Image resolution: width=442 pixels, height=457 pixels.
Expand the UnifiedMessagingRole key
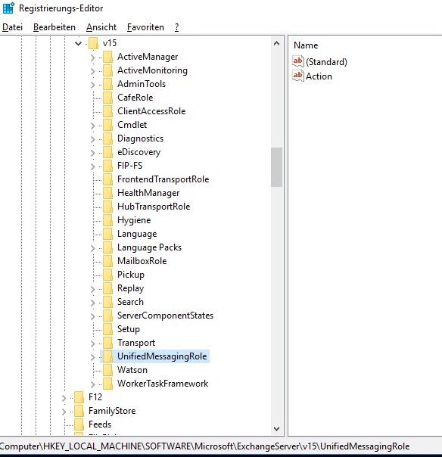pyautogui.click(x=93, y=357)
